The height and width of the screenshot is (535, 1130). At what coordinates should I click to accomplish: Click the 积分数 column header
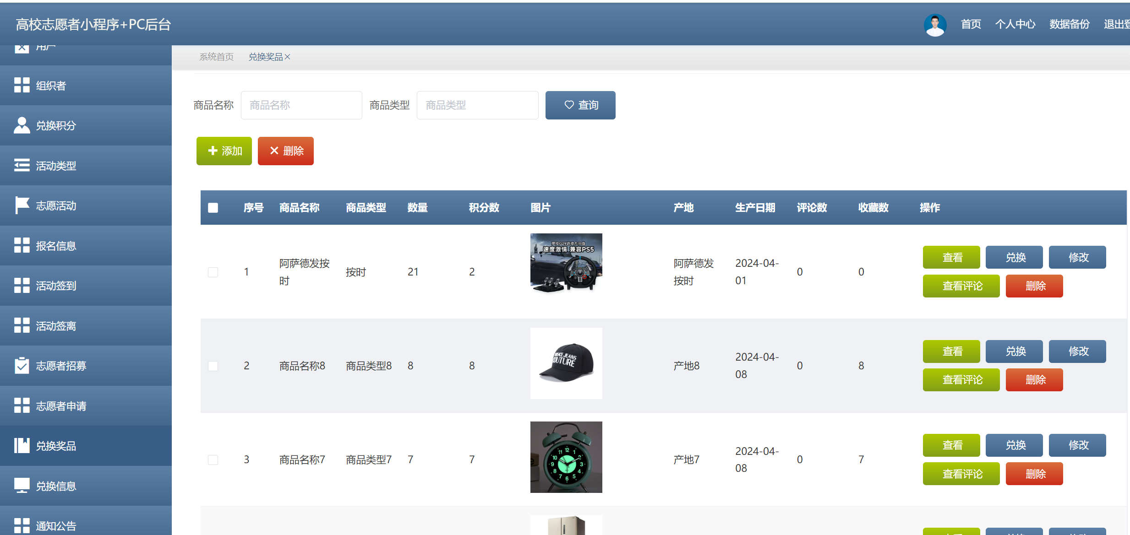[484, 208]
